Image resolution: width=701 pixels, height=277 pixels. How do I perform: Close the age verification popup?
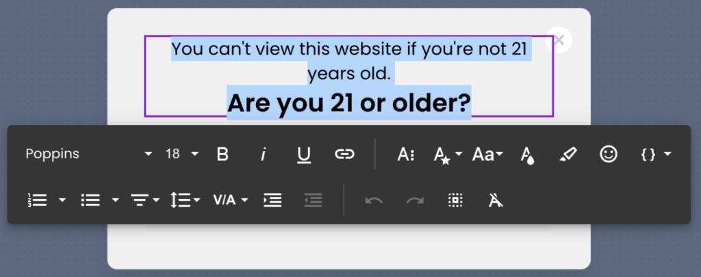(559, 40)
